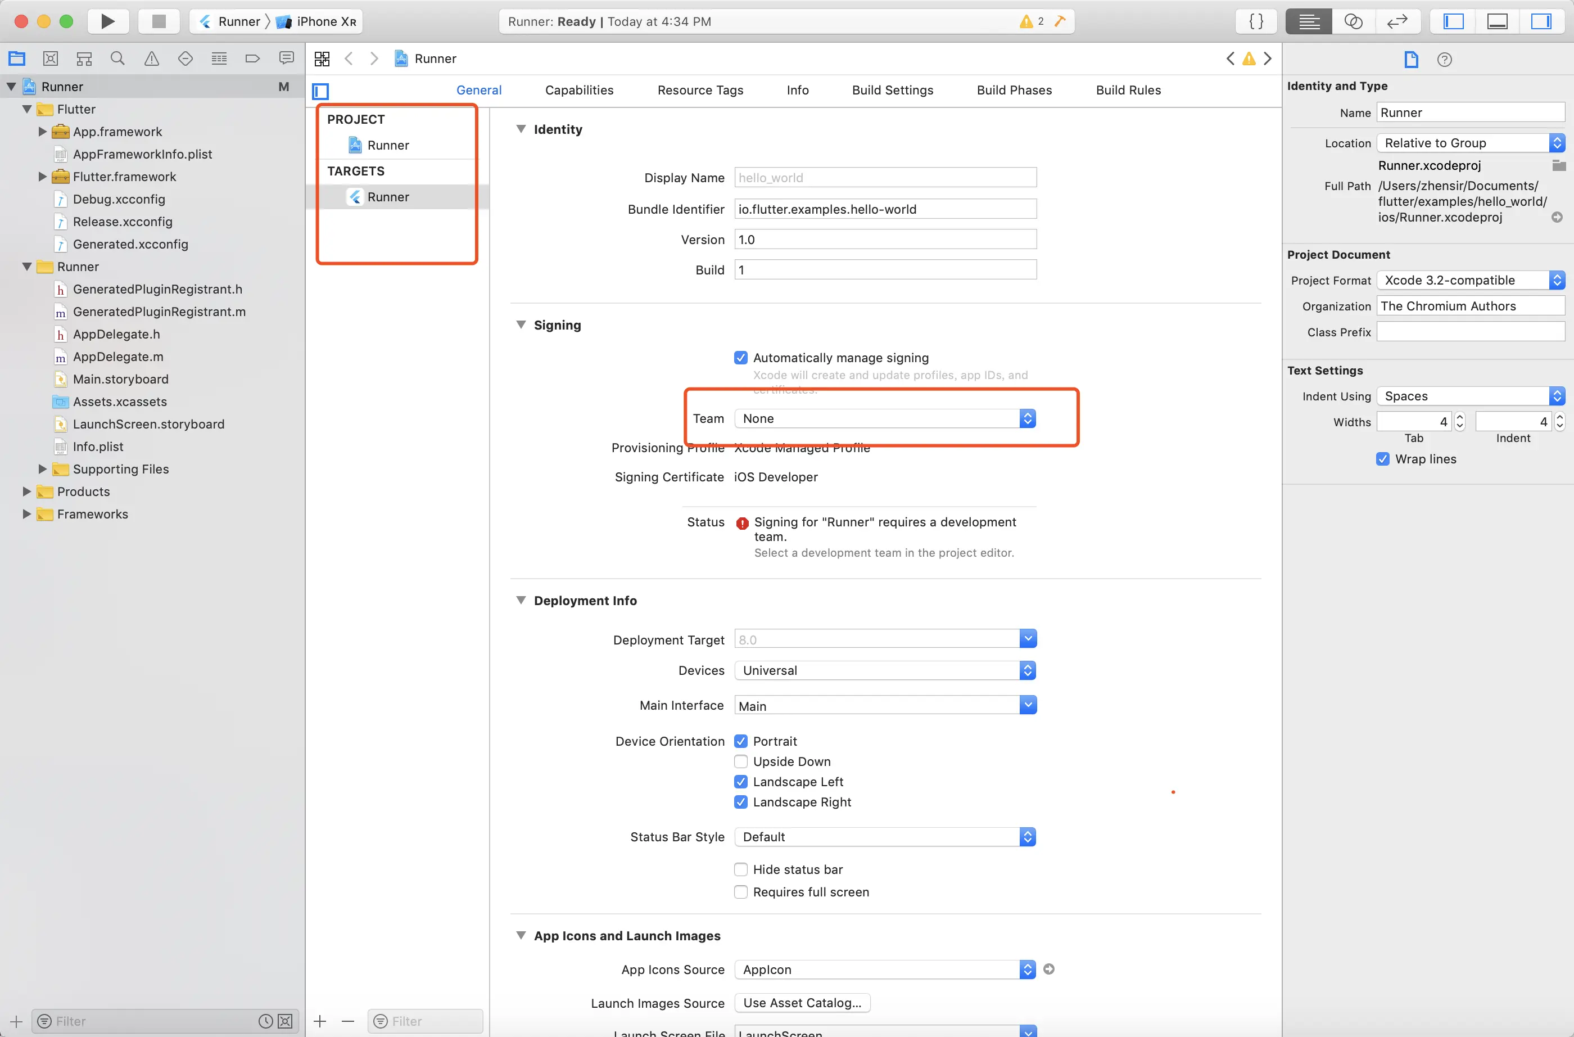Show the Assistant editor

(x=1353, y=21)
